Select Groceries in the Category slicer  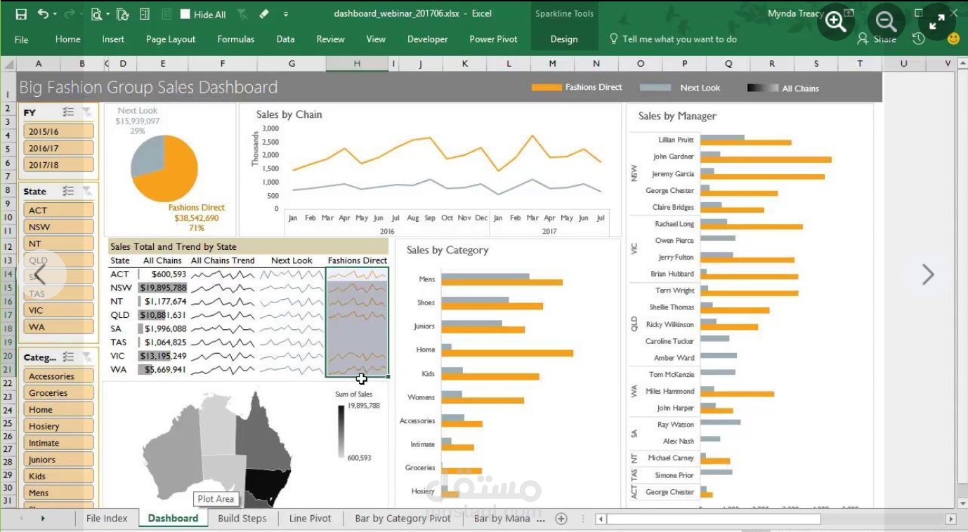click(58, 393)
